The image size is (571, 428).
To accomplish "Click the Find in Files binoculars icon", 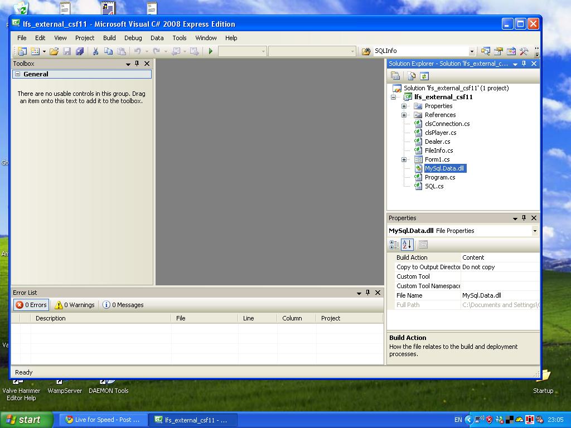I will pyautogui.click(x=366, y=51).
